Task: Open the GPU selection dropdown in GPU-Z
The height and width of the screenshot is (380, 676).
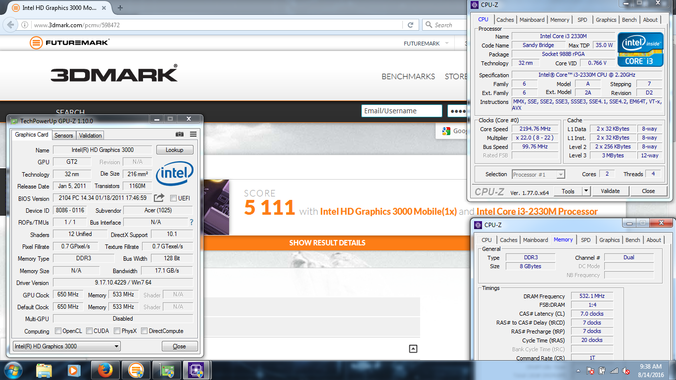Action: pos(66,346)
